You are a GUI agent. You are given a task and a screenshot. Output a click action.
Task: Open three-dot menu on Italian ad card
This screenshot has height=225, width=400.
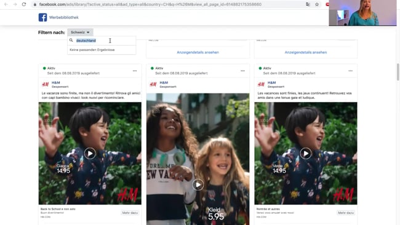pyautogui.click(x=135, y=71)
